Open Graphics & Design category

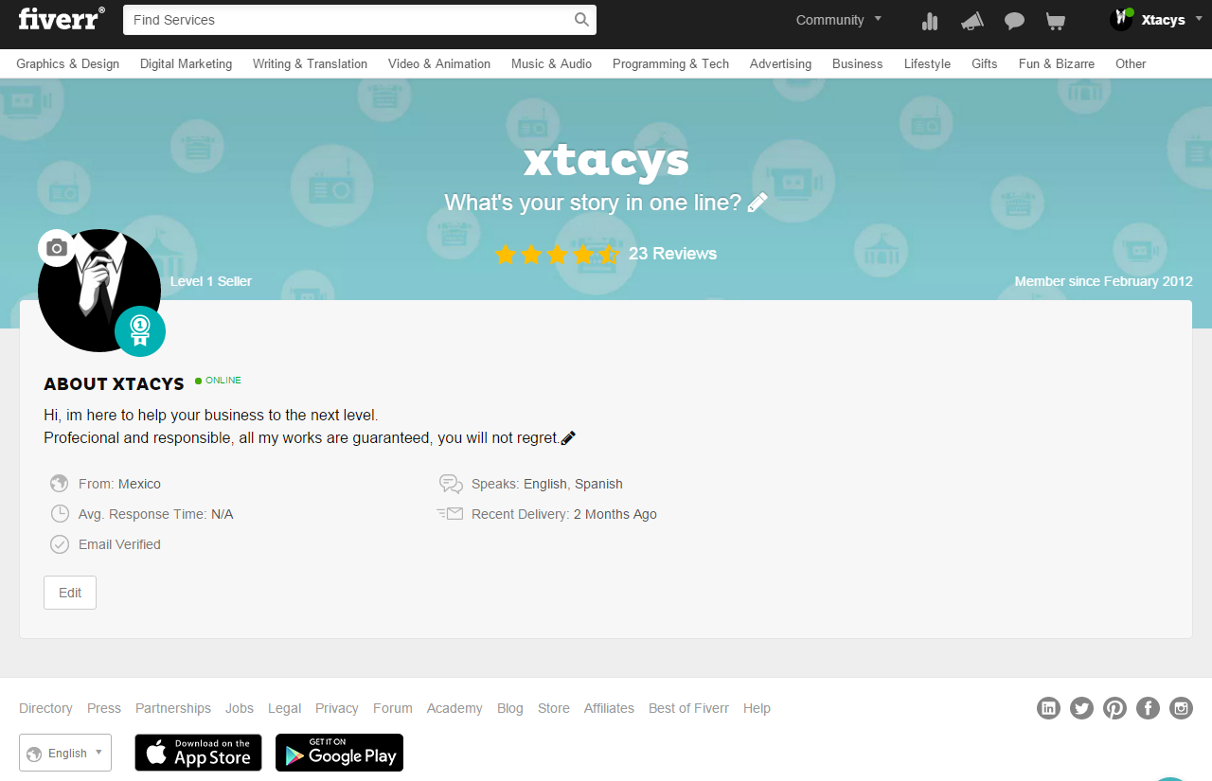(68, 64)
